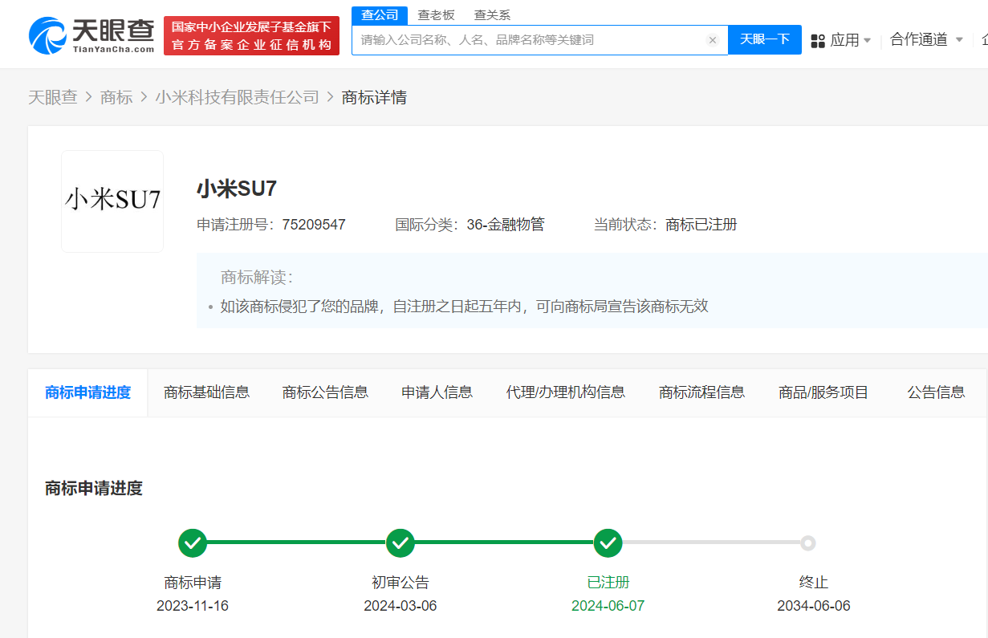Open the 商标基础信息 tab
The width and height of the screenshot is (988, 638).
(x=205, y=392)
